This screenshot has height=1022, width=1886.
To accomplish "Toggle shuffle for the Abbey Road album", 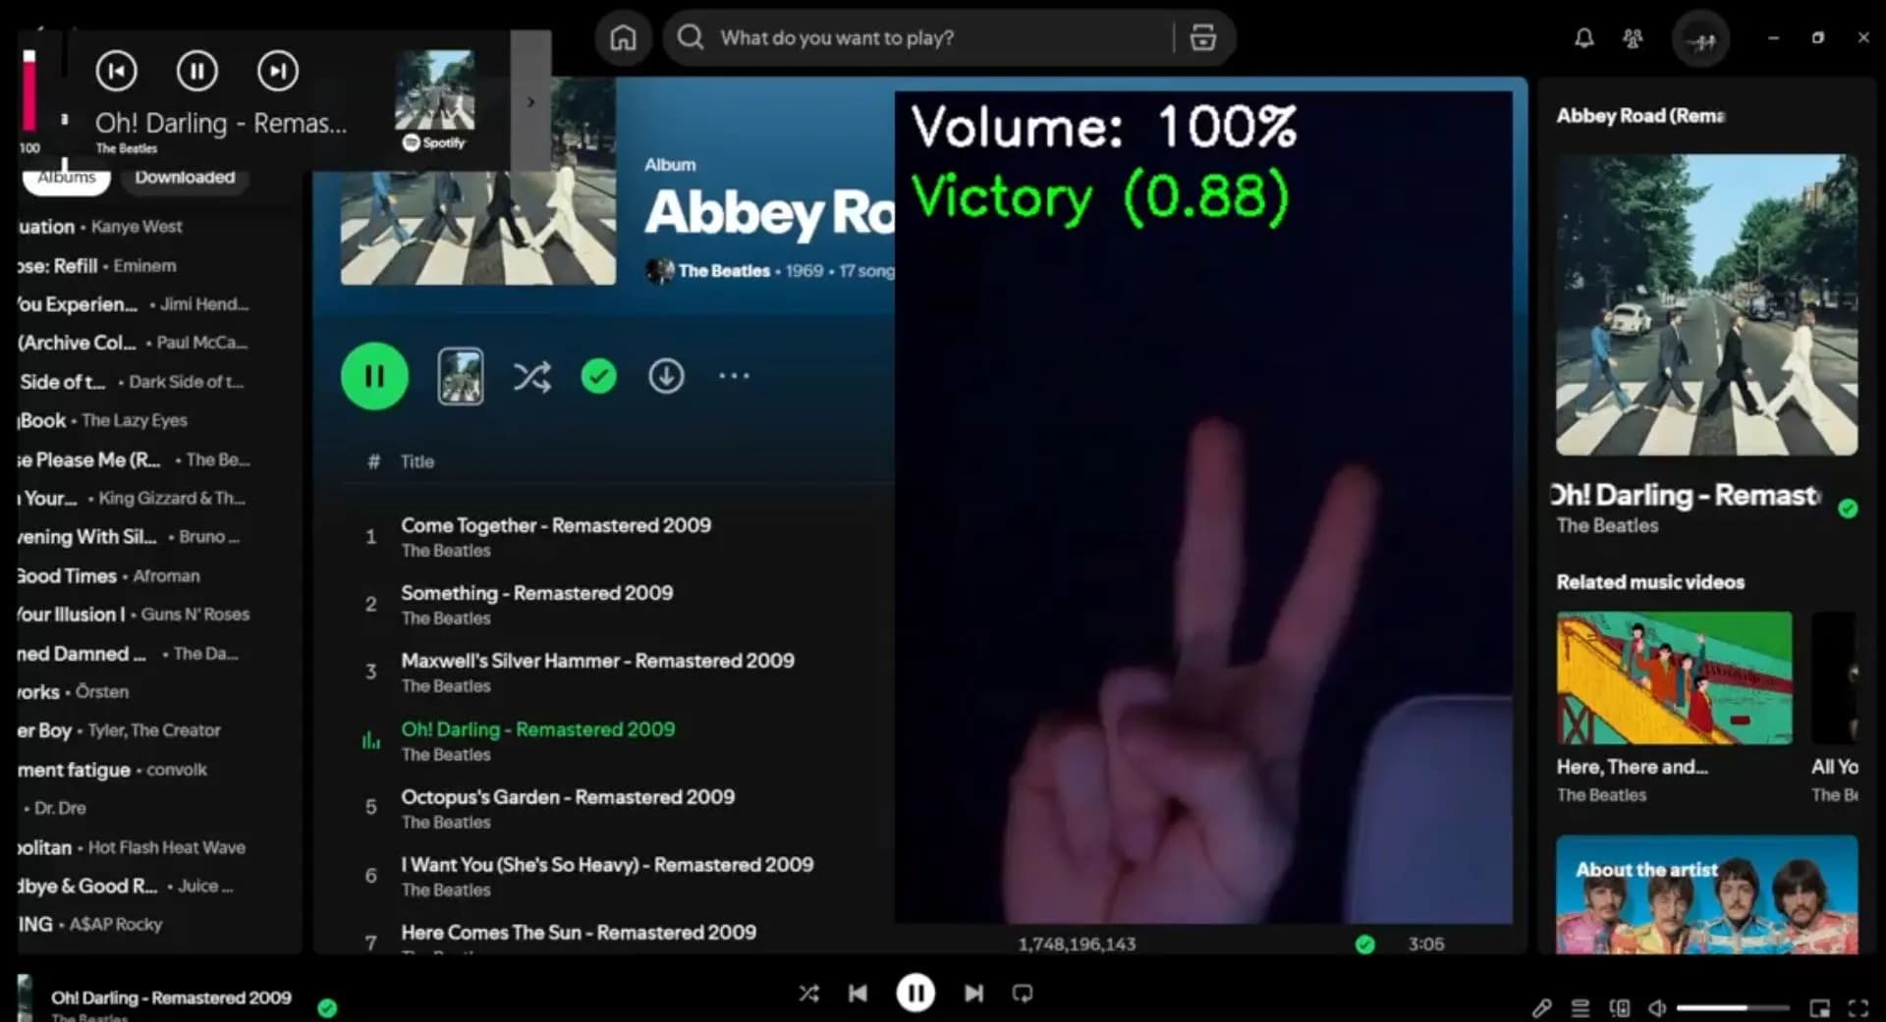I will (531, 376).
